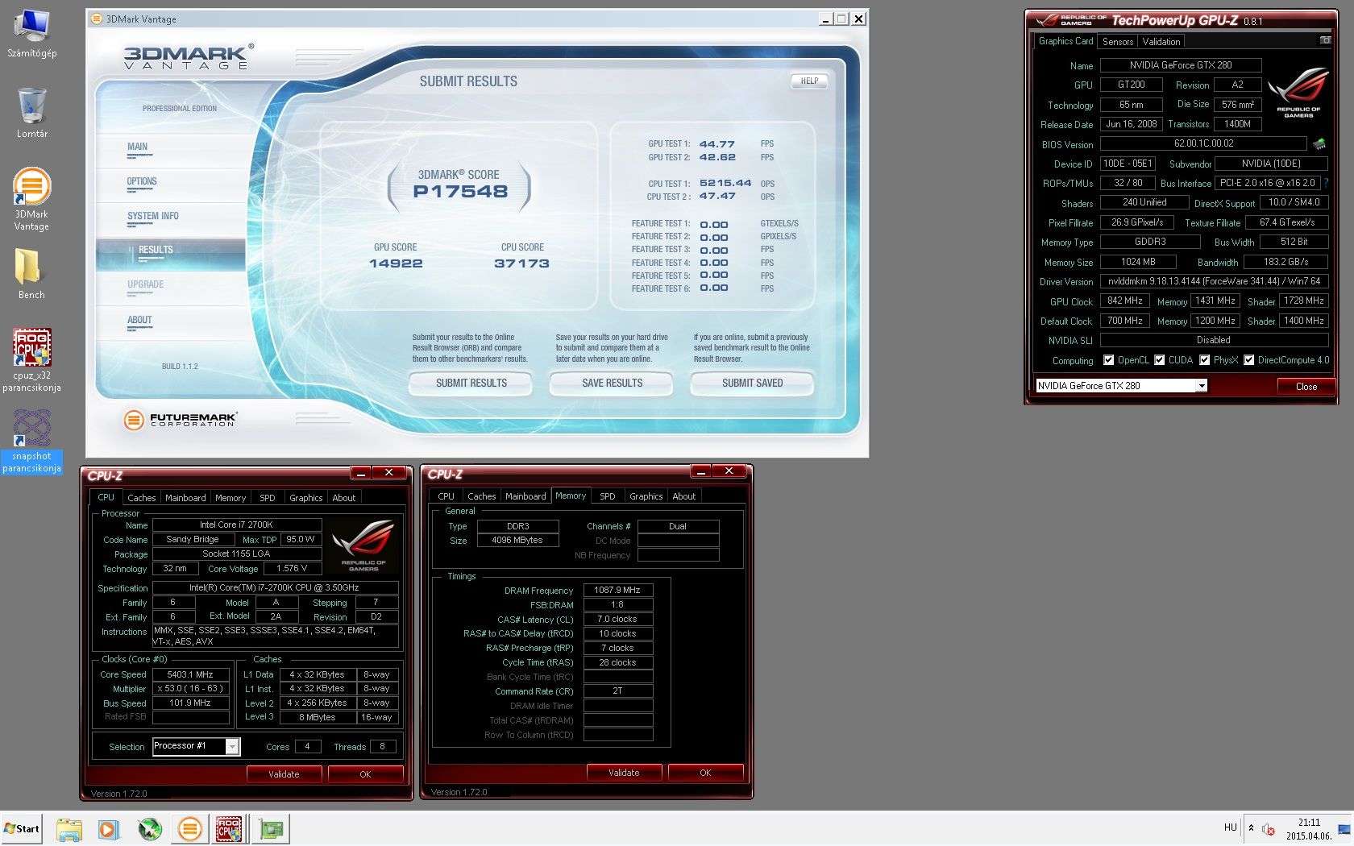Click OK in the CPU-Z Memory window
Viewport: 1354px width, 846px height.
pyautogui.click(x=705, y=773)
